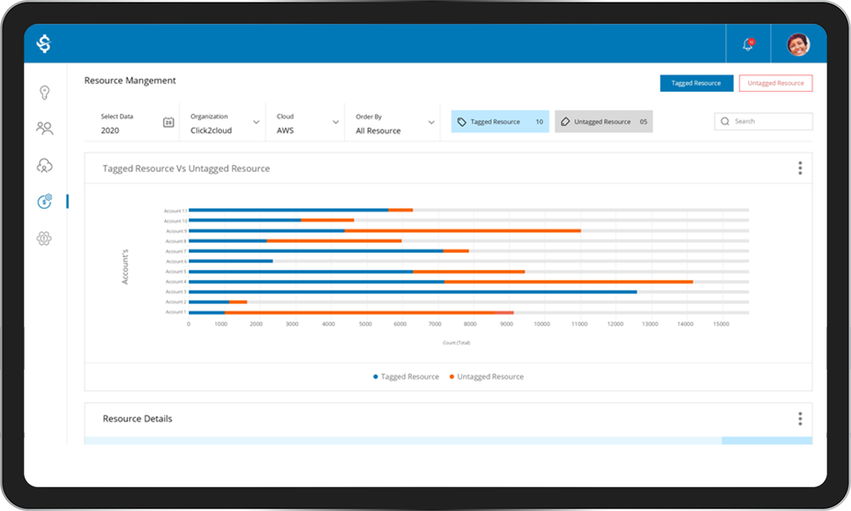Click the Account 9 bar label
This screenshot has height=511, width=851.
176,232
